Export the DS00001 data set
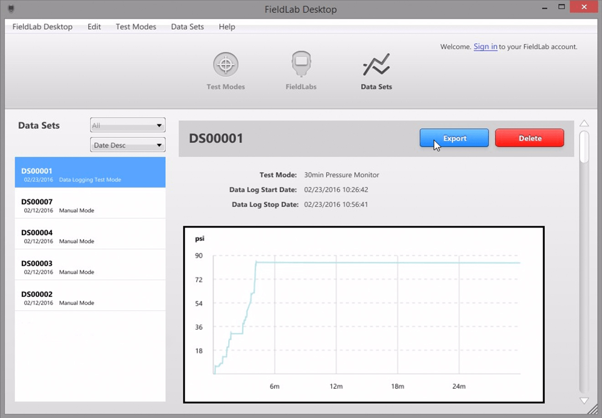Viewport: 602px width, 418px height. click(454, 138)
